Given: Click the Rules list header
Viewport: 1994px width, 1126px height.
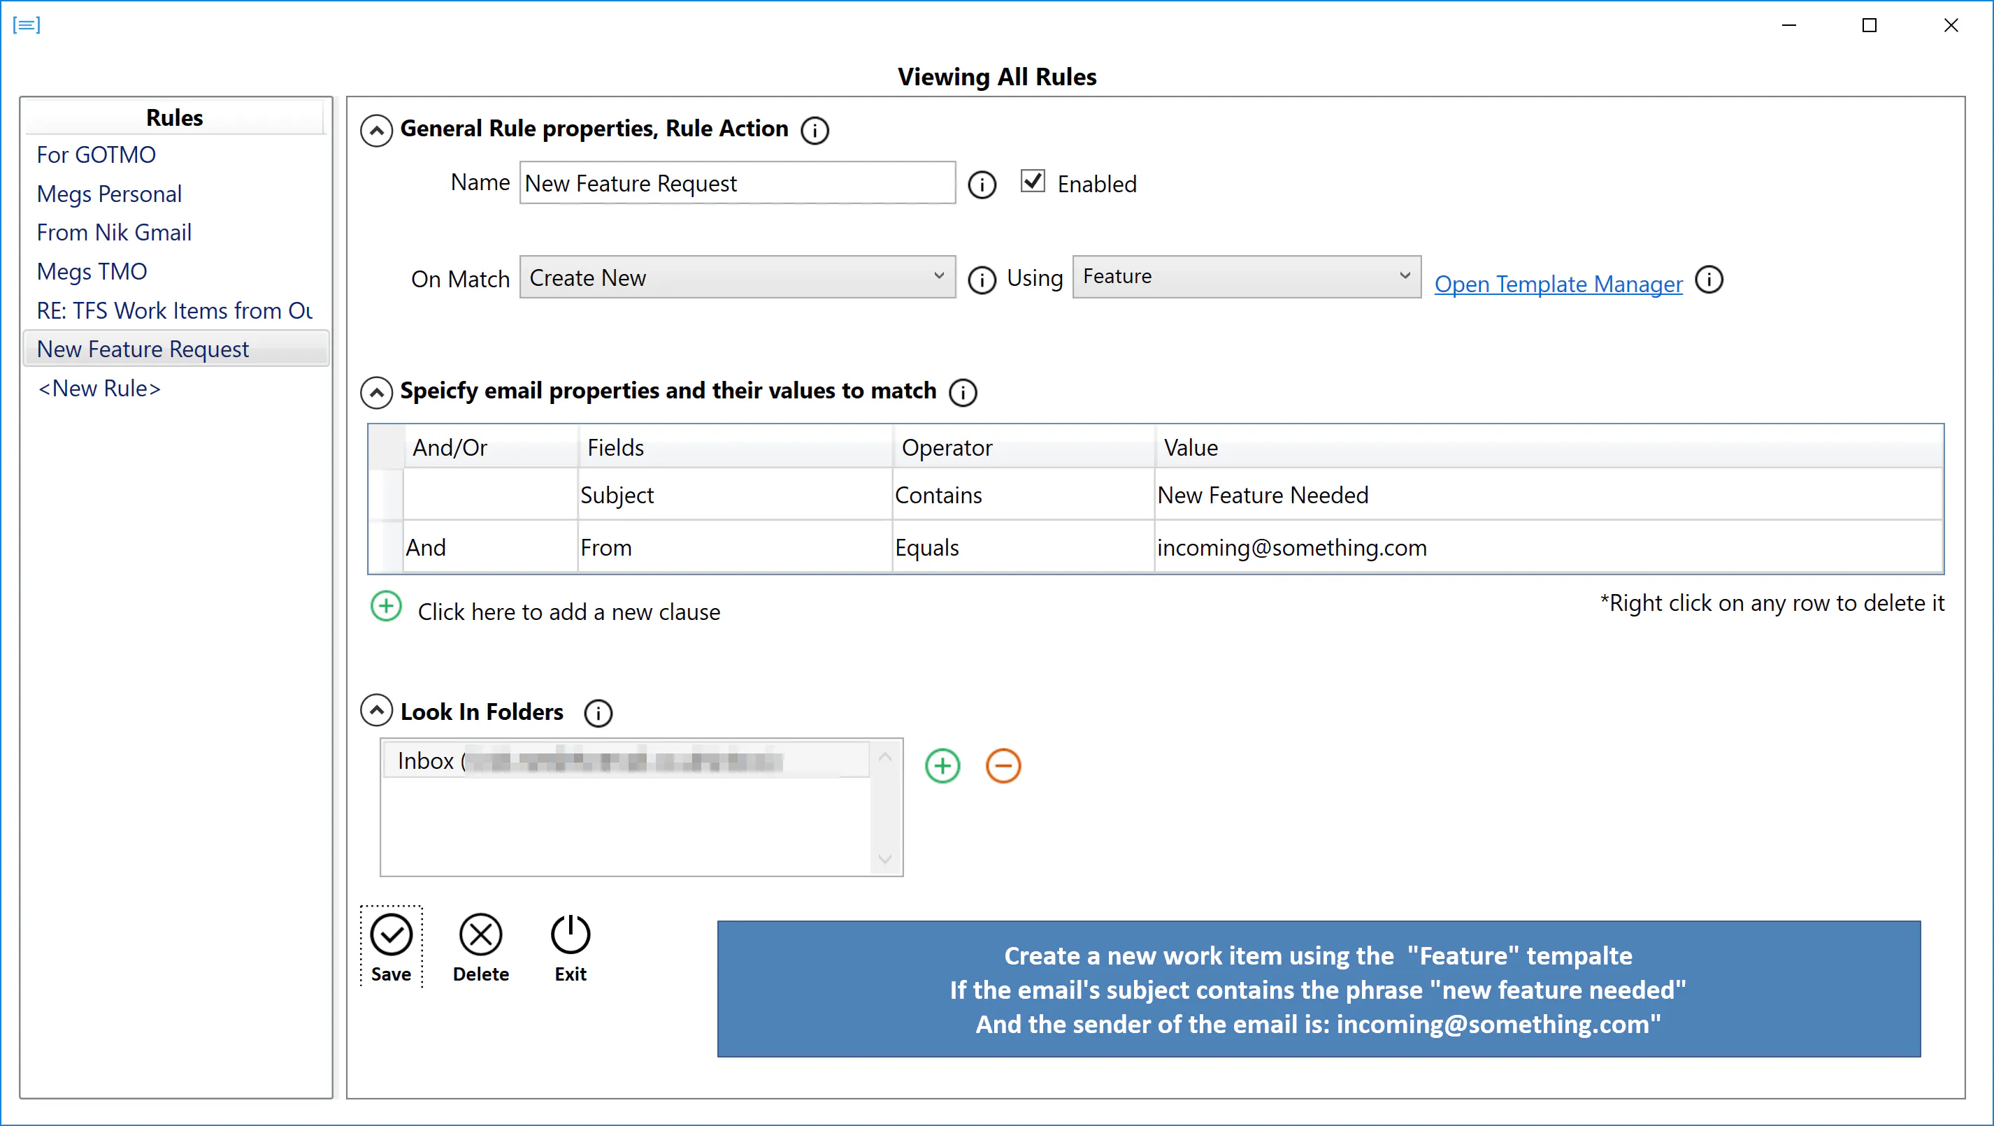Looking at the screenshot, I should pos(175,117).
